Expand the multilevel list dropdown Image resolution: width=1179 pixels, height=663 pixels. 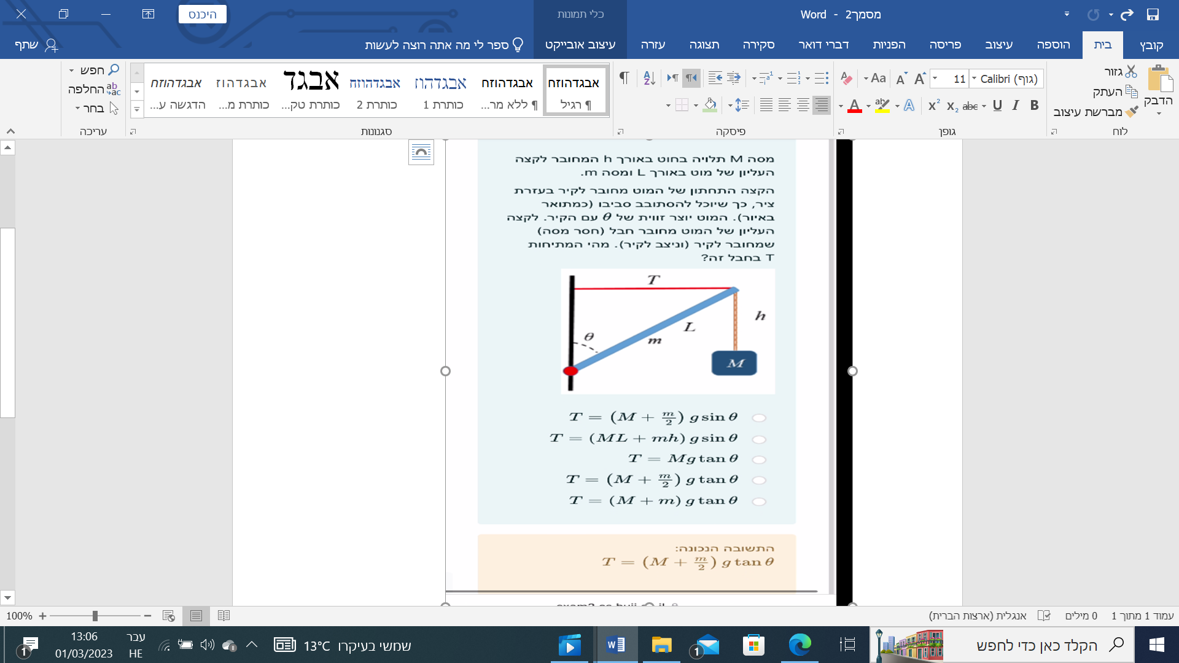pyautogui.click(x=754, y=79)
